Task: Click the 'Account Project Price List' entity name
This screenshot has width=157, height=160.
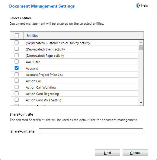Action: [44, 75]
